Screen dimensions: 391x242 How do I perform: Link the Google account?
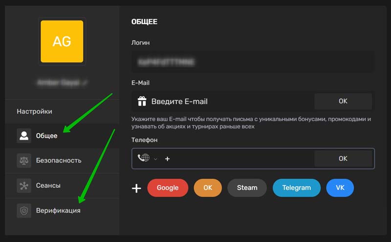(x=168, y=188)
